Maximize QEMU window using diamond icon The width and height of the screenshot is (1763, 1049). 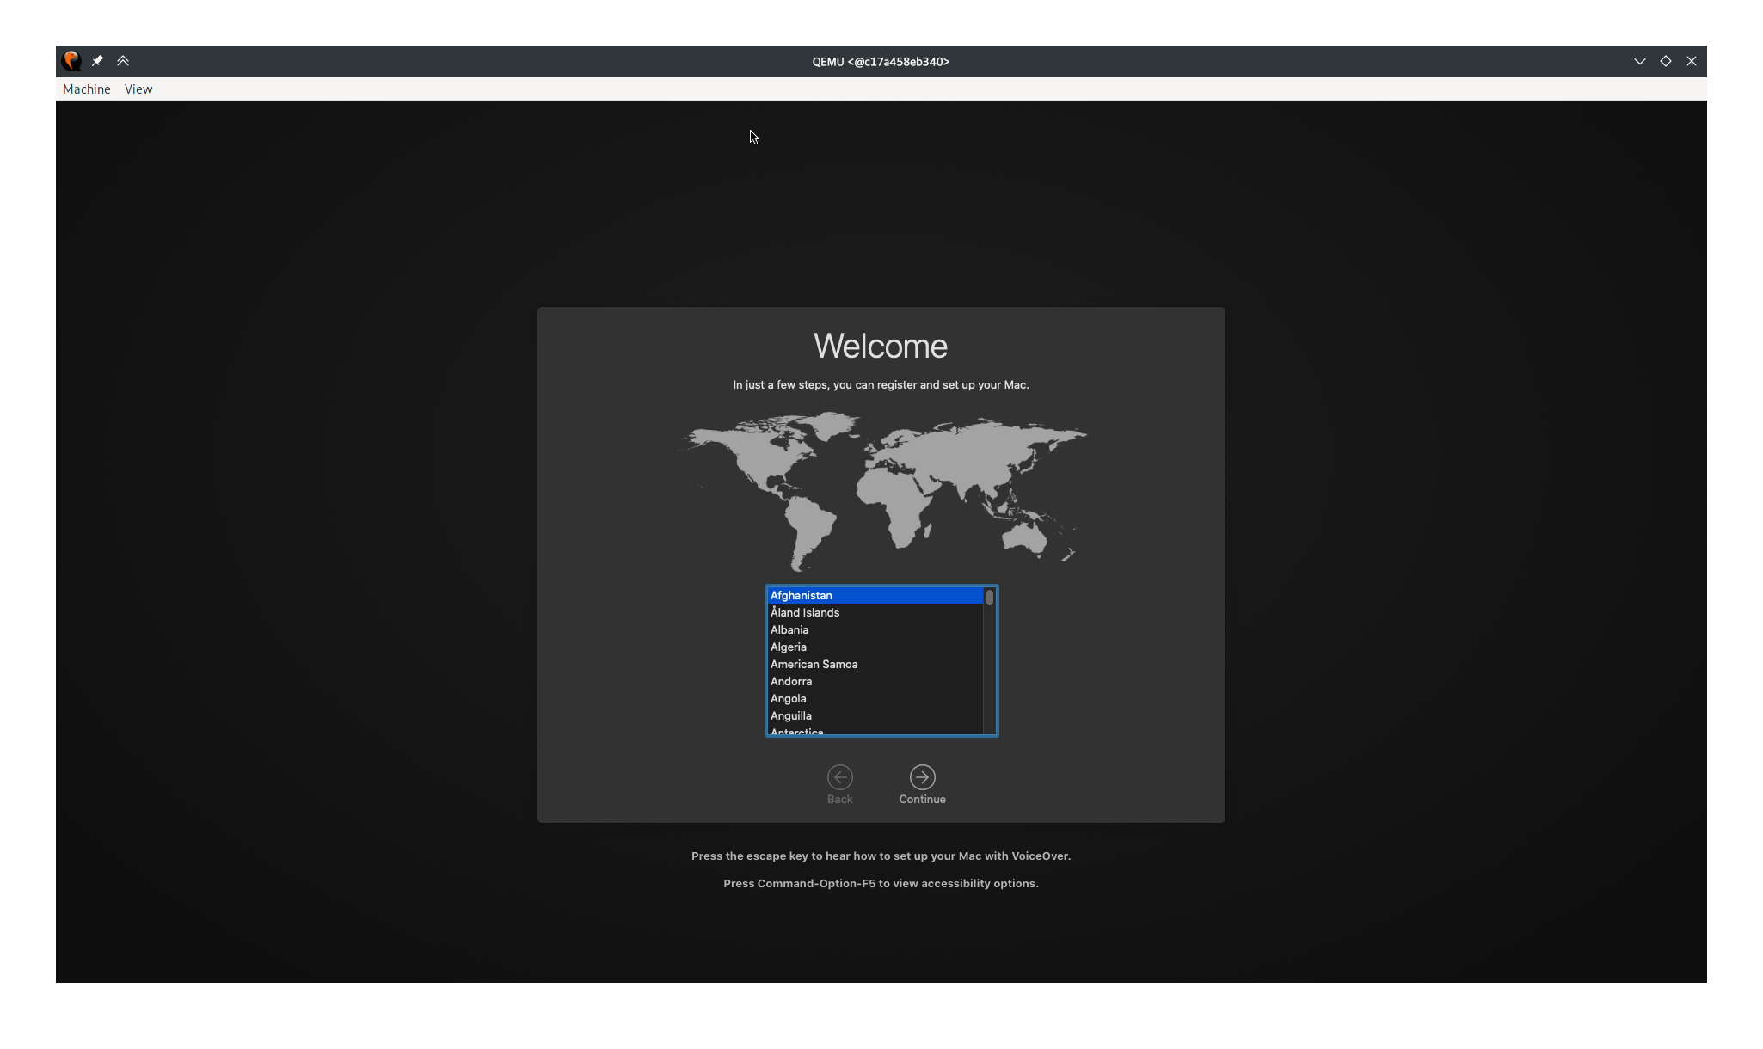[x=1665, y=61]
